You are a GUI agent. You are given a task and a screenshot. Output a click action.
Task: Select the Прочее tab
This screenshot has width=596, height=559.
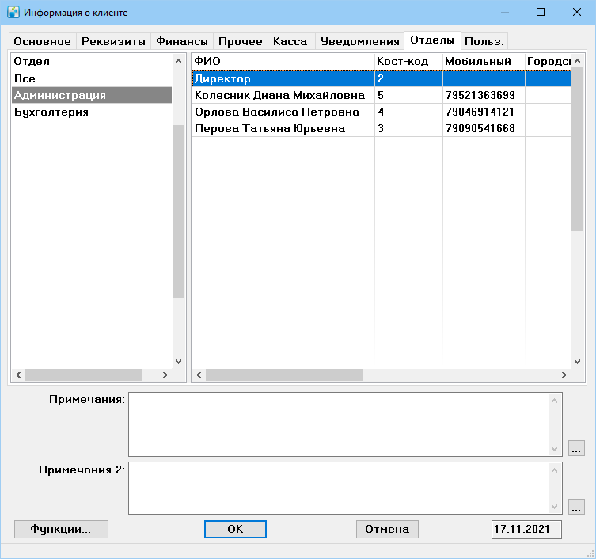pos(241,41)
